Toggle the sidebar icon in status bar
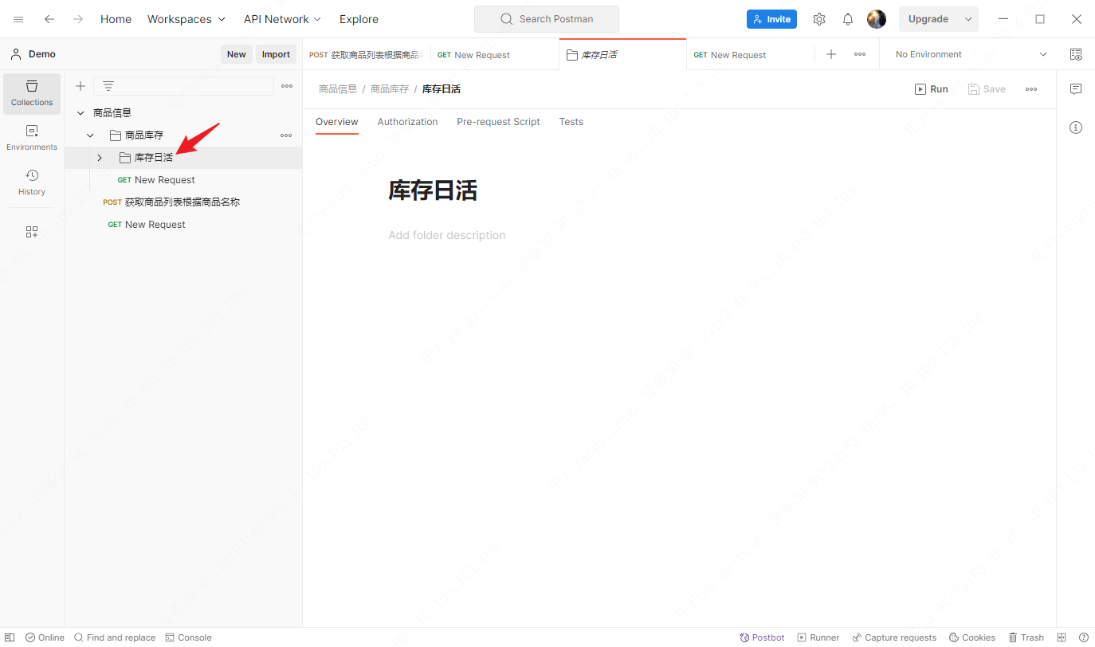The height and width of the screenshot is (647, 1095). pos(10,637)
